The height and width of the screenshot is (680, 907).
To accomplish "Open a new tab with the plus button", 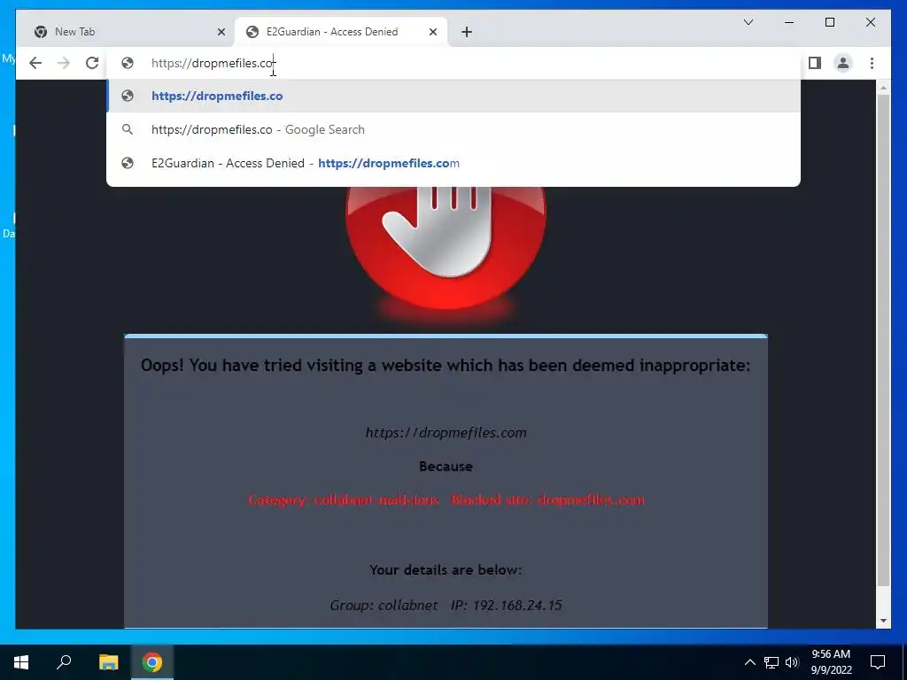I will click(467, 32).
